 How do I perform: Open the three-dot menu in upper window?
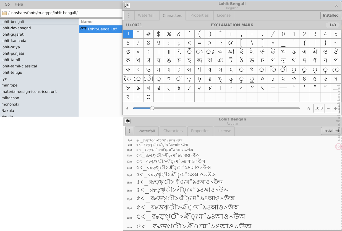click(x=129, y=15)
